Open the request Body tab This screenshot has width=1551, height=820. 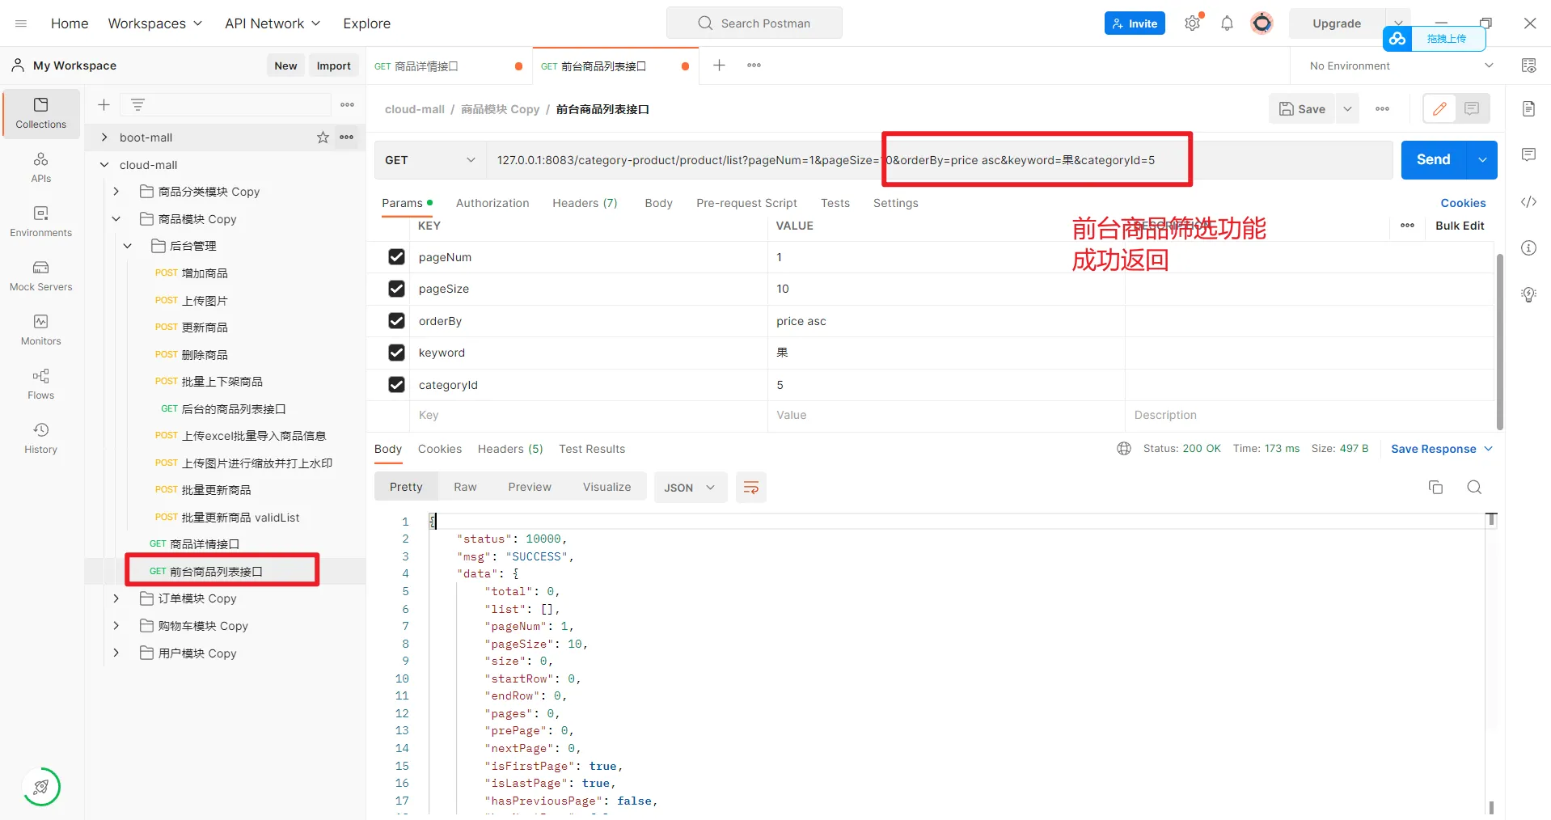(x=658, y=203)
